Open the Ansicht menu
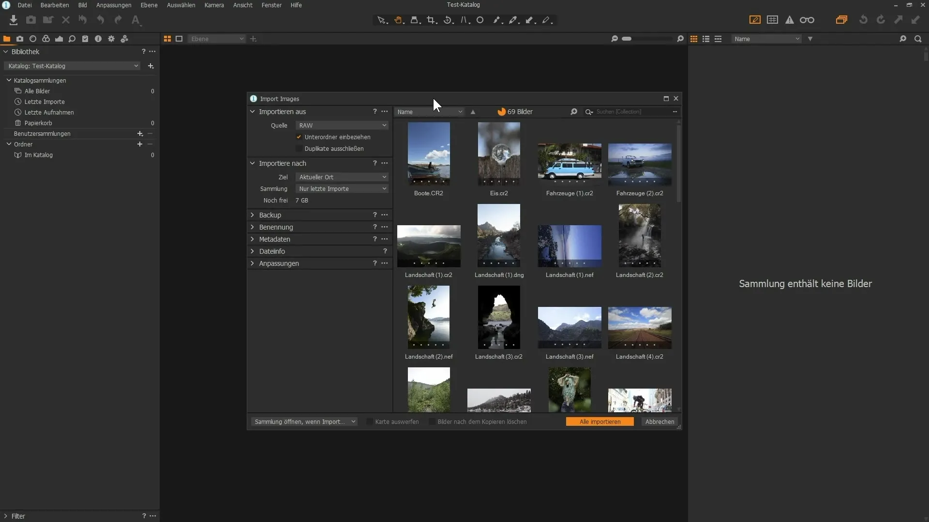Screen dimensions: 929x522 (243, 5)
